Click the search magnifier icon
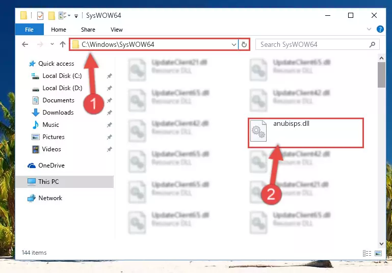This screenshot has height=273, width=392. pos(372,45)
